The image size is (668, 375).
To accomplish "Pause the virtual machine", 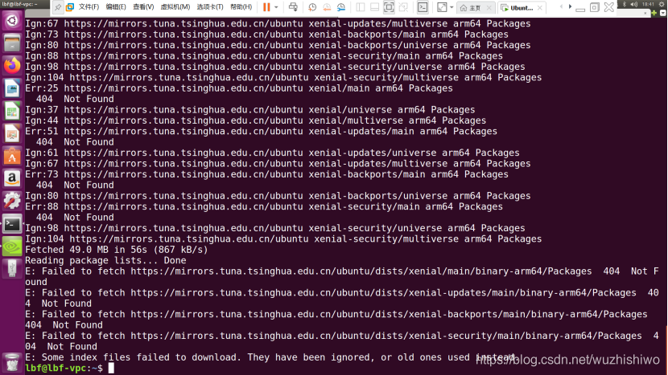I will tap(266, 7).
